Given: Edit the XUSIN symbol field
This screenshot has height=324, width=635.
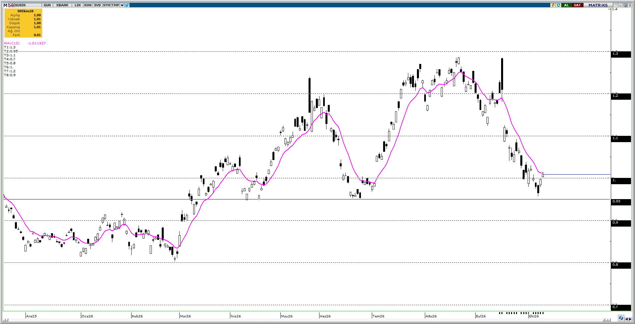Looking at the screenshot, I should click(28, 5).
